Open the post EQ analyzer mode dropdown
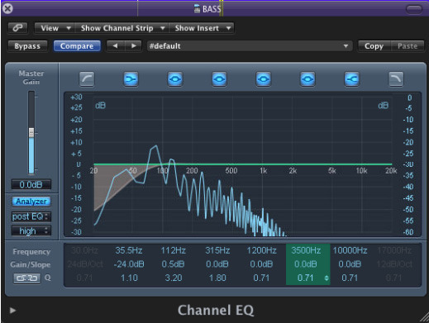 click(x=31, y=216)
